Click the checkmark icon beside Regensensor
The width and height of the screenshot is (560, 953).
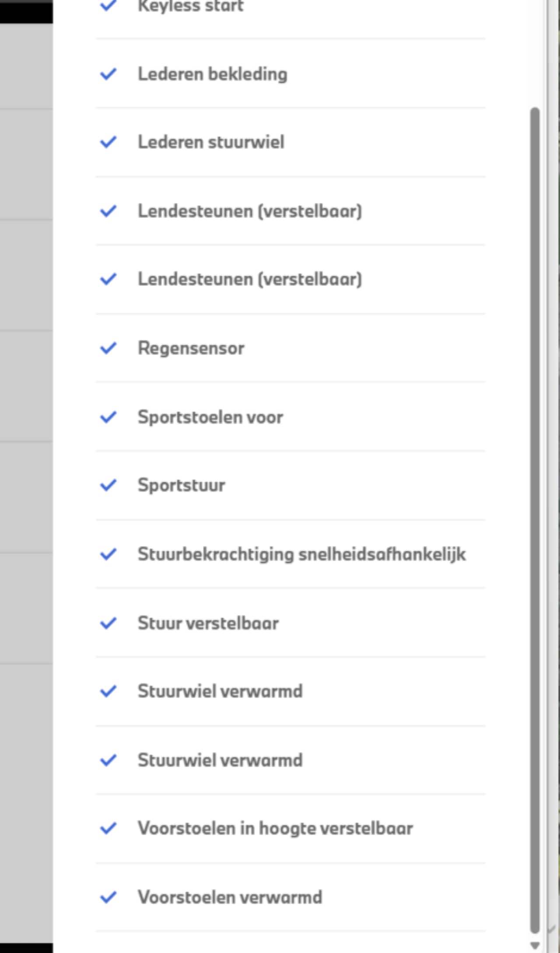(x=108, y=348)
